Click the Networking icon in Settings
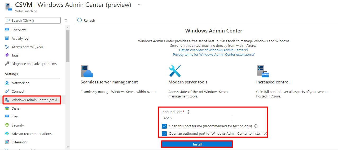The height and width of the screenshot is (150, 338). click(7, 83)
